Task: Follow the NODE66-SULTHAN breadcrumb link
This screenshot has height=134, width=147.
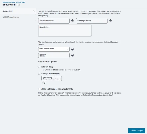Action: pyautogui.click(x=9, y=2)
